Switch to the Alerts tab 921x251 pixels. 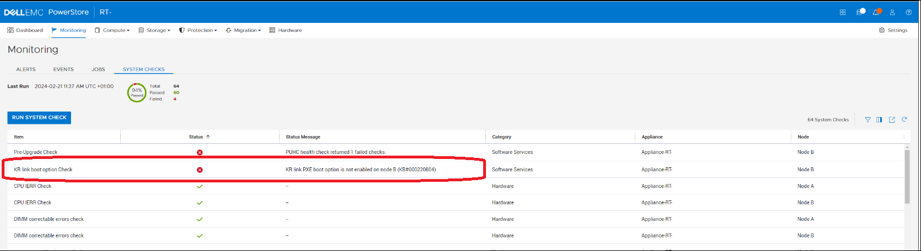pyautogui.click(x=26, y=69)
